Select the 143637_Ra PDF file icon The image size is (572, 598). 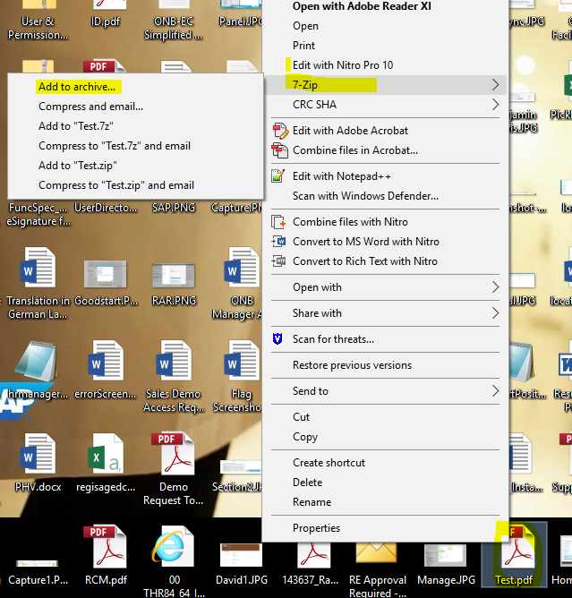tap(313, 555)
